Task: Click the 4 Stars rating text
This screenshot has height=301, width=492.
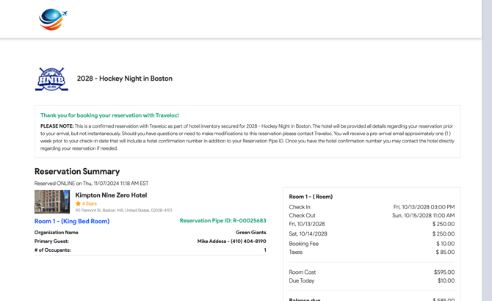Action: tap(90, 203)
